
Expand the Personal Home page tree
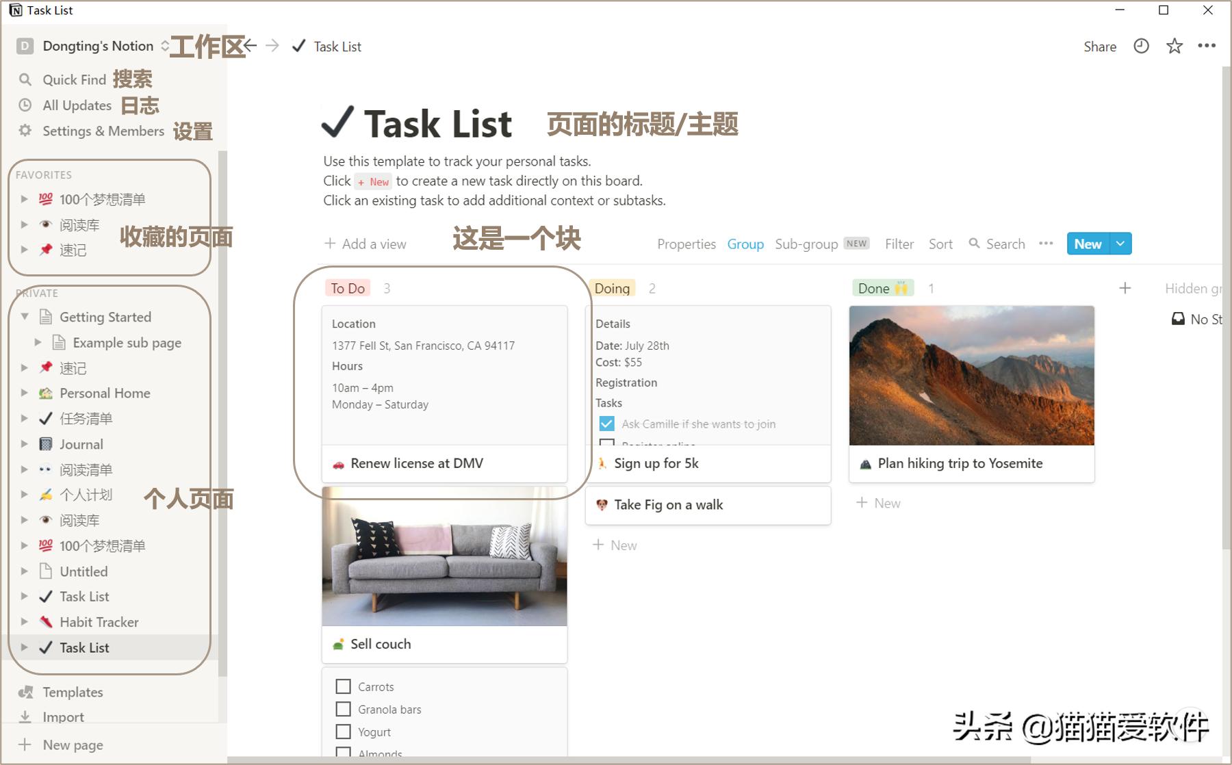25,393
